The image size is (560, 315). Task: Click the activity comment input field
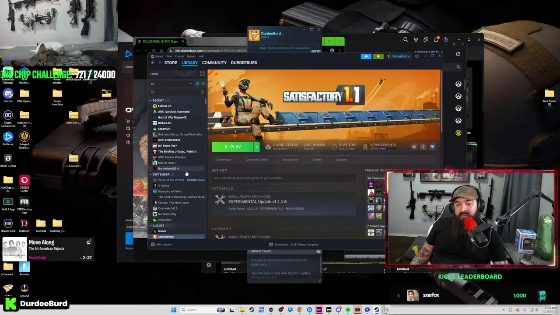pos(284,178)
